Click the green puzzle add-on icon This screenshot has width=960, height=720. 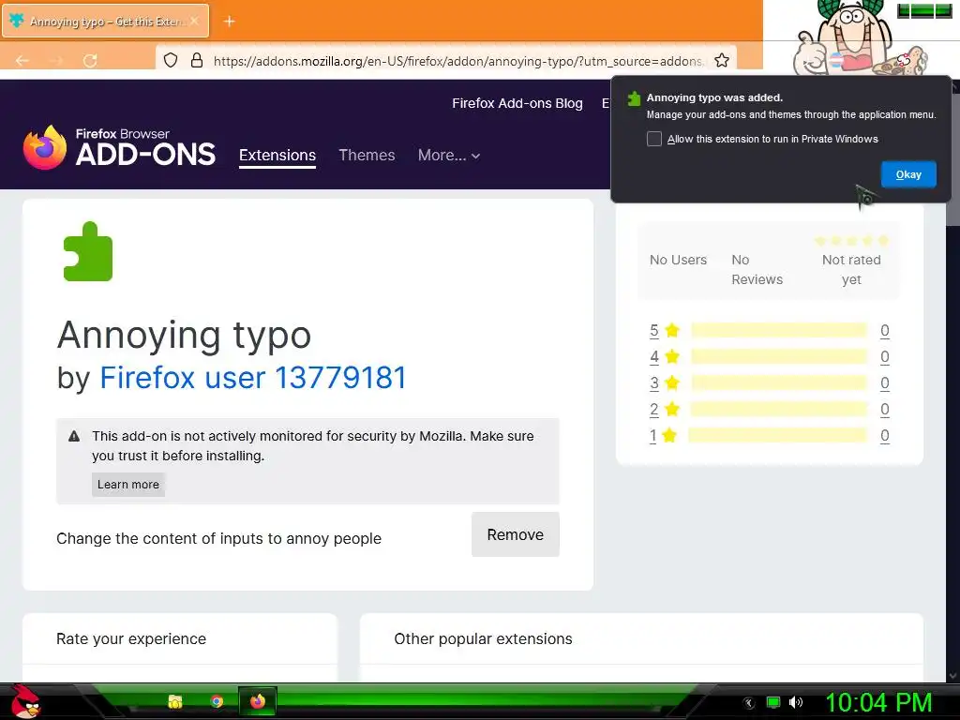[88, 251]
